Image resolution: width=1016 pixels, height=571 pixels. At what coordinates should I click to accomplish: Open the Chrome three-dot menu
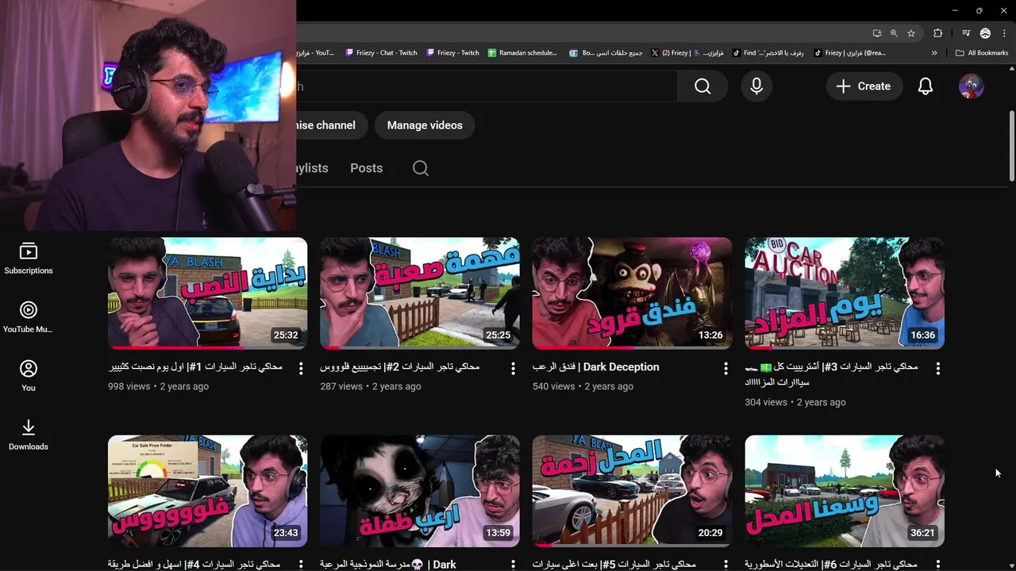point(1003,33)
